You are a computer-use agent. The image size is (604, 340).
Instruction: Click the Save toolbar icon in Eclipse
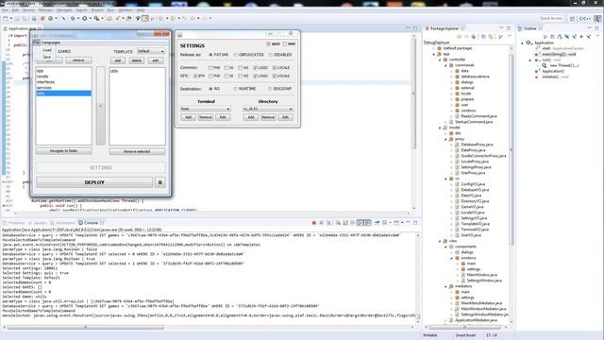coord(17,18)
